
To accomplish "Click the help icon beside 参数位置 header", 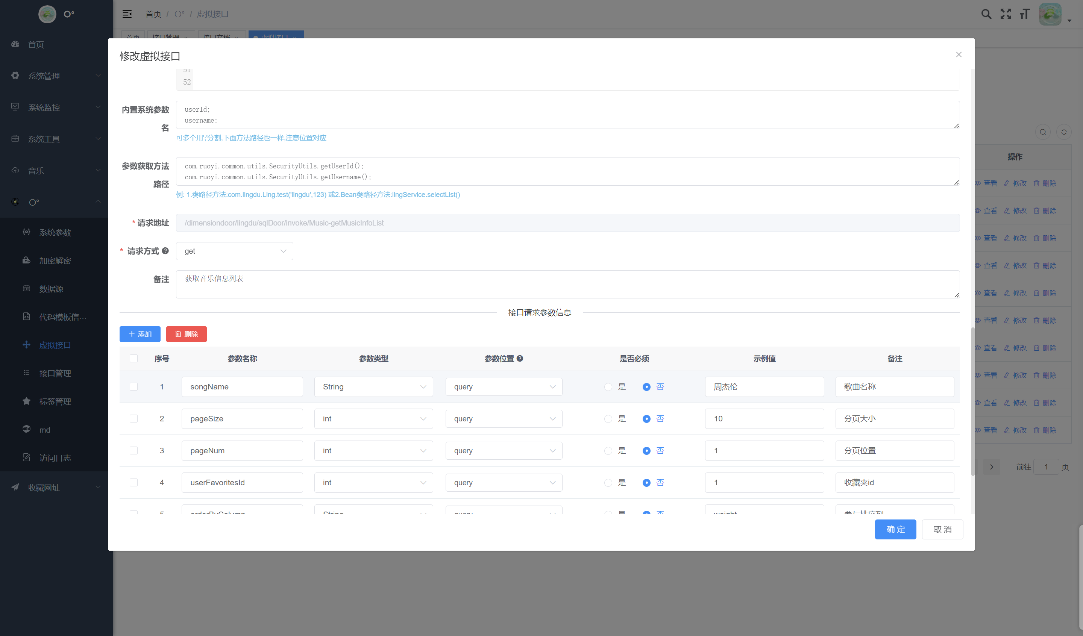I will [x=520, y=358].
